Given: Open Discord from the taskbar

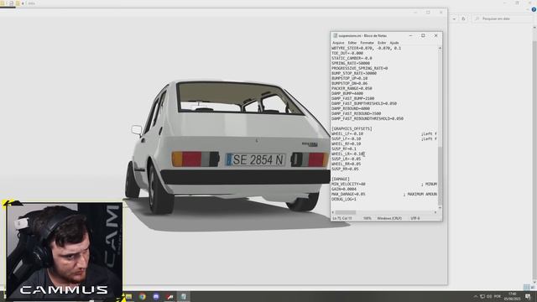Looking at the screenshot, I should click(x=156, y=296).
